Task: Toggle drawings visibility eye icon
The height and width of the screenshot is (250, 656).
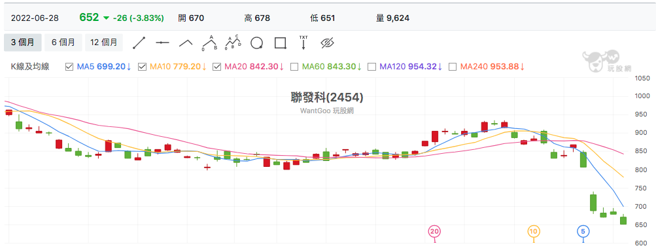Action: [327, 43]
